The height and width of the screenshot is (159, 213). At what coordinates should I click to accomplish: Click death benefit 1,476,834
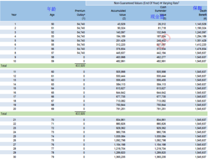pos(201,49)
